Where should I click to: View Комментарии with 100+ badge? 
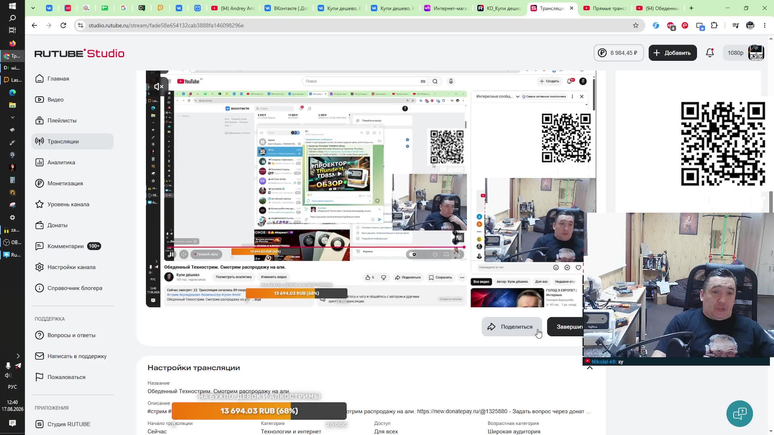tap(73, 246)
